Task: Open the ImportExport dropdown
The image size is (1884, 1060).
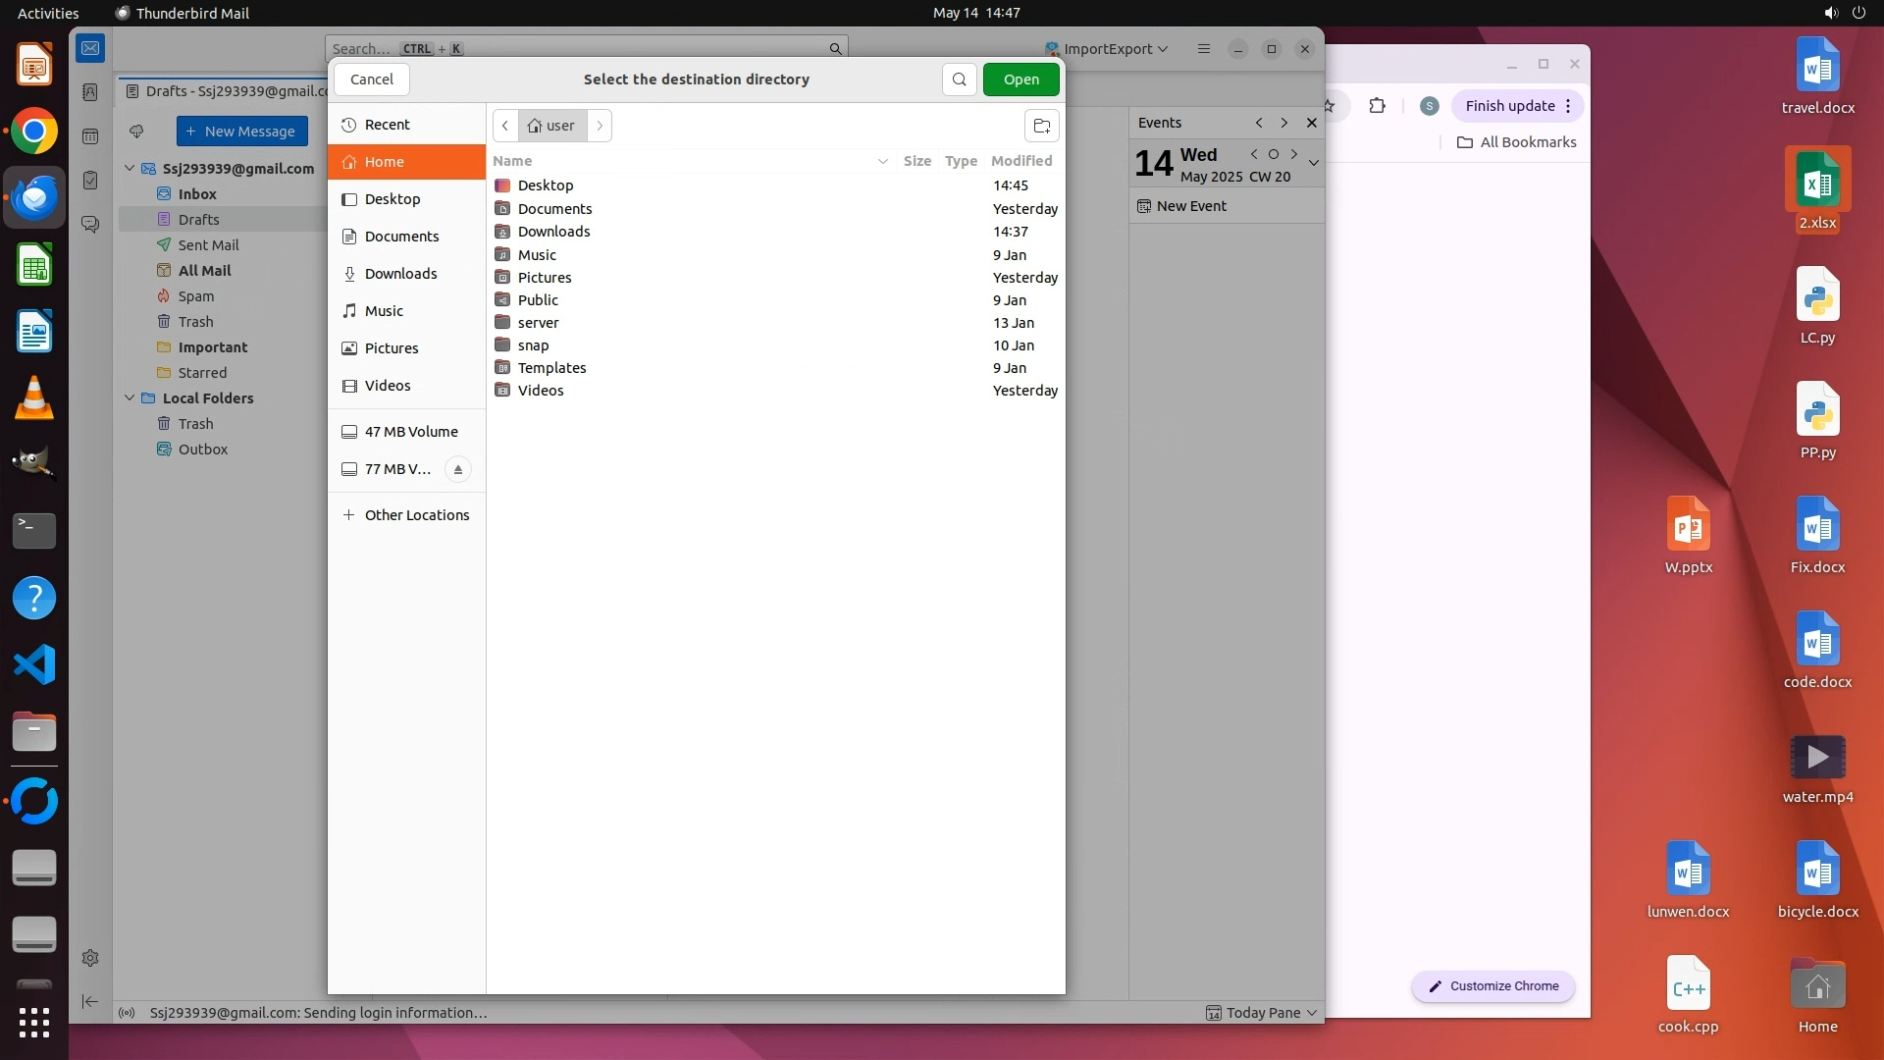Action: (1107, 49)
